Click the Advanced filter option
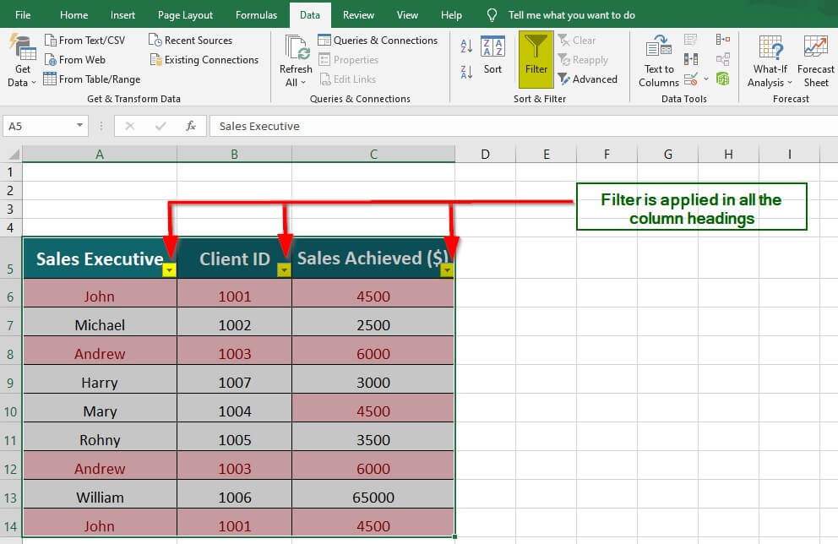The width and height of the screenshot is (838, 544). [588, 79]
